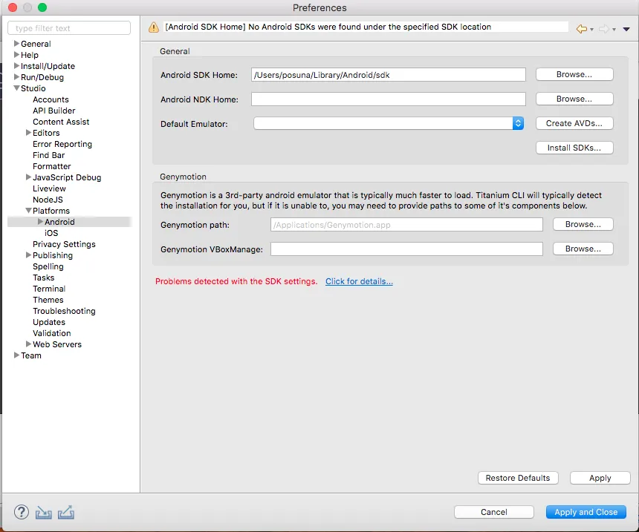
Task: Focus the type filter text field
Action: (69, 28)
